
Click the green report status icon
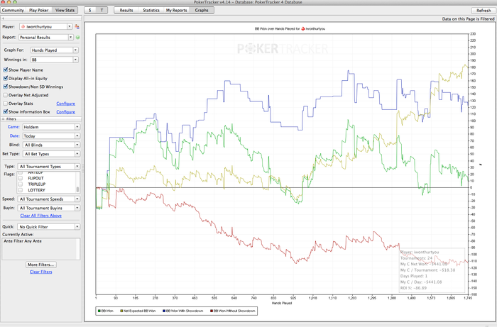78,38
